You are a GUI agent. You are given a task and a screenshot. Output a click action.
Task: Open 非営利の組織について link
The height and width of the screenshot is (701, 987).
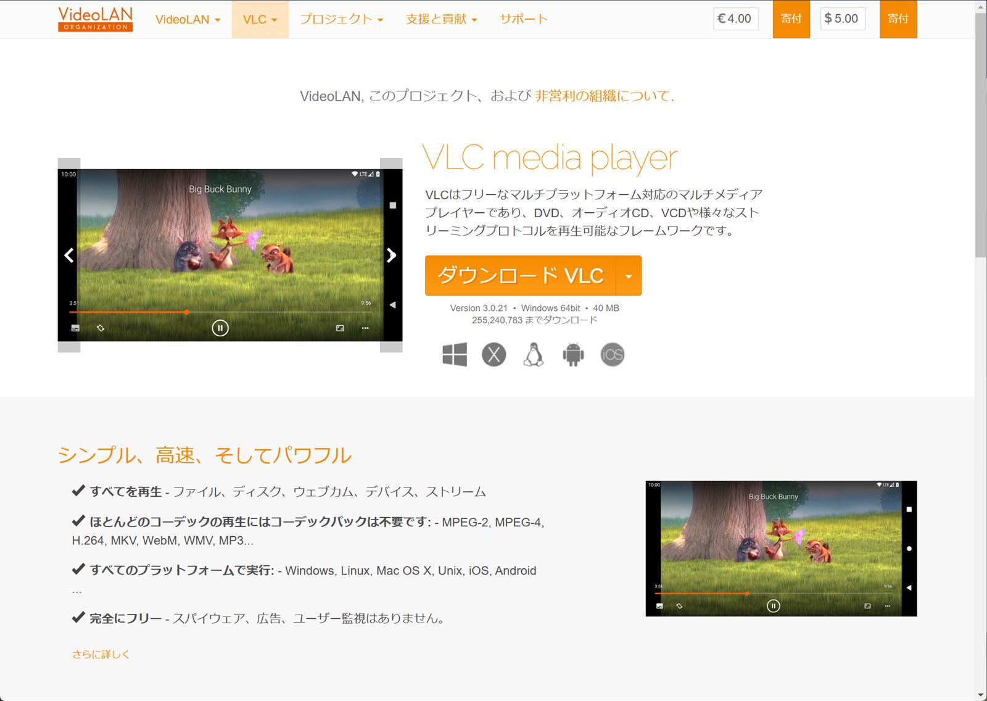pyautogui.click(x=605, y=96)
